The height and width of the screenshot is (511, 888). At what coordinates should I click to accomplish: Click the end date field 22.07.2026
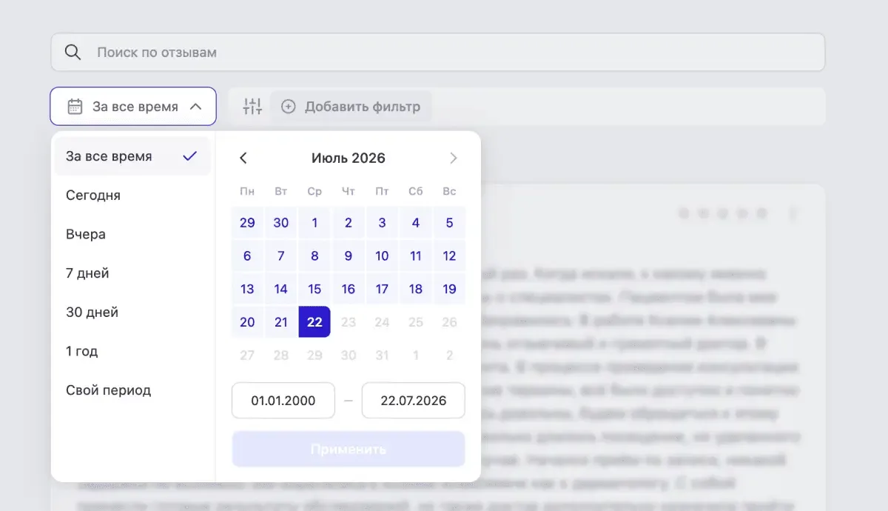click(414, 401)
